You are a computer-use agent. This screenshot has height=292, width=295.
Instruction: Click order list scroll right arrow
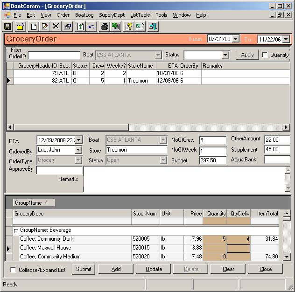286,127
